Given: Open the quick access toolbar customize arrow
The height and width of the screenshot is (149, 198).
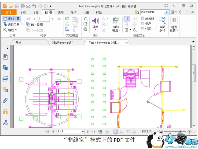Looking at the screenshot, I should point(50,6).
